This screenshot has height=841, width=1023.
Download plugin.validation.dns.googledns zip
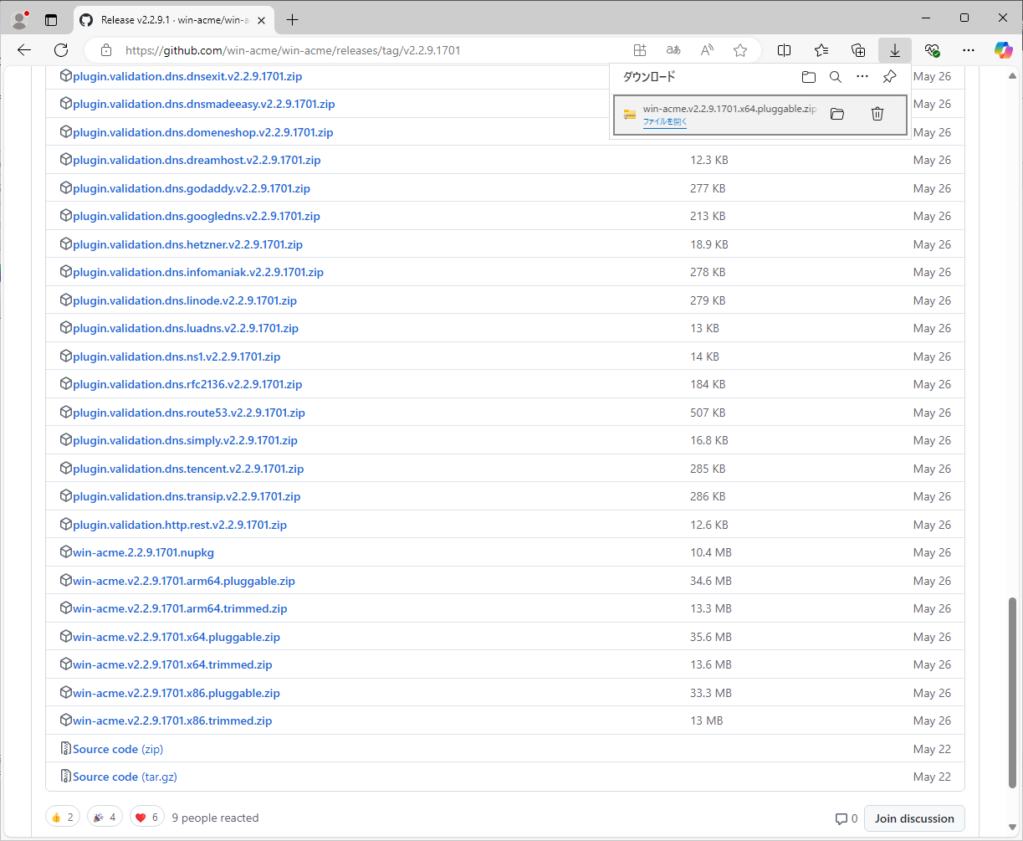(x=197, y=216)
